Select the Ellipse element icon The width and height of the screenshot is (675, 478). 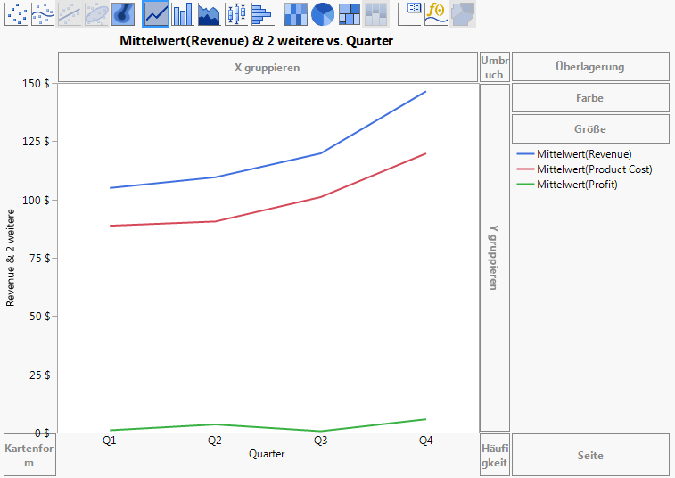tap(96, 13)
